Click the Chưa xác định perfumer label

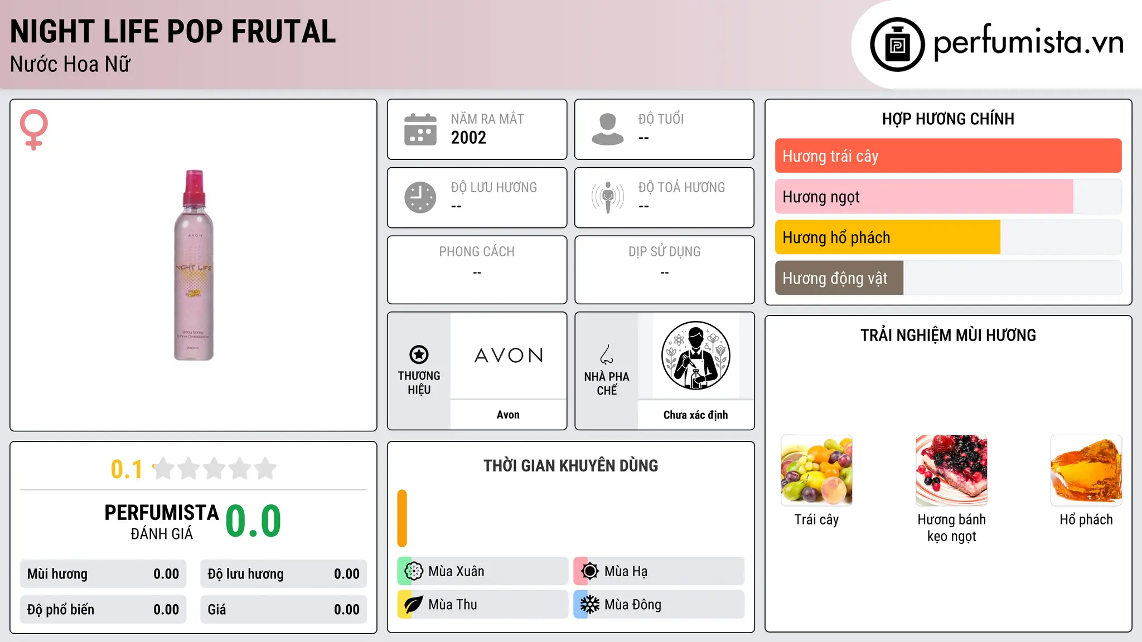point(695,415)
